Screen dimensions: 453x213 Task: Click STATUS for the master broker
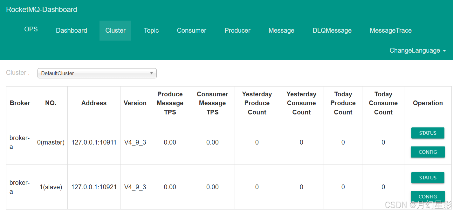(428, 133)
